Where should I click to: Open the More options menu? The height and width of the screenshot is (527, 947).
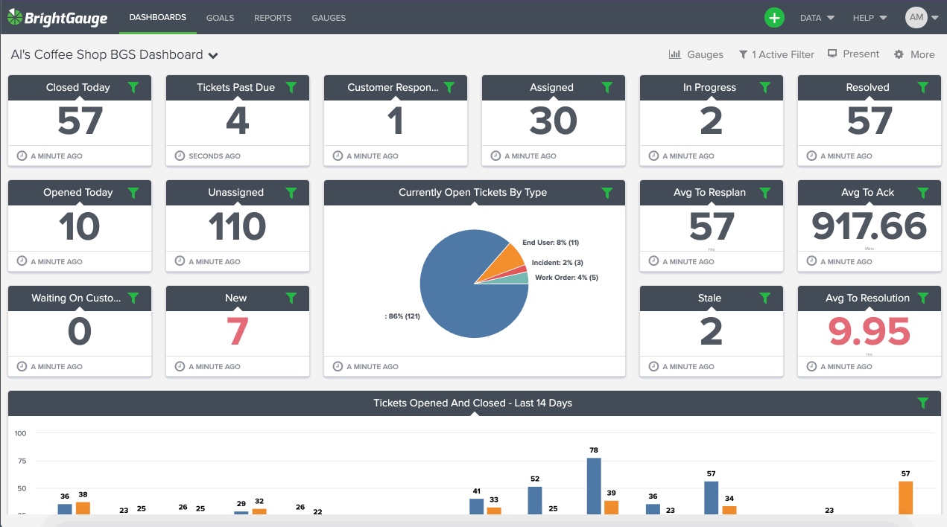[914, 54]
